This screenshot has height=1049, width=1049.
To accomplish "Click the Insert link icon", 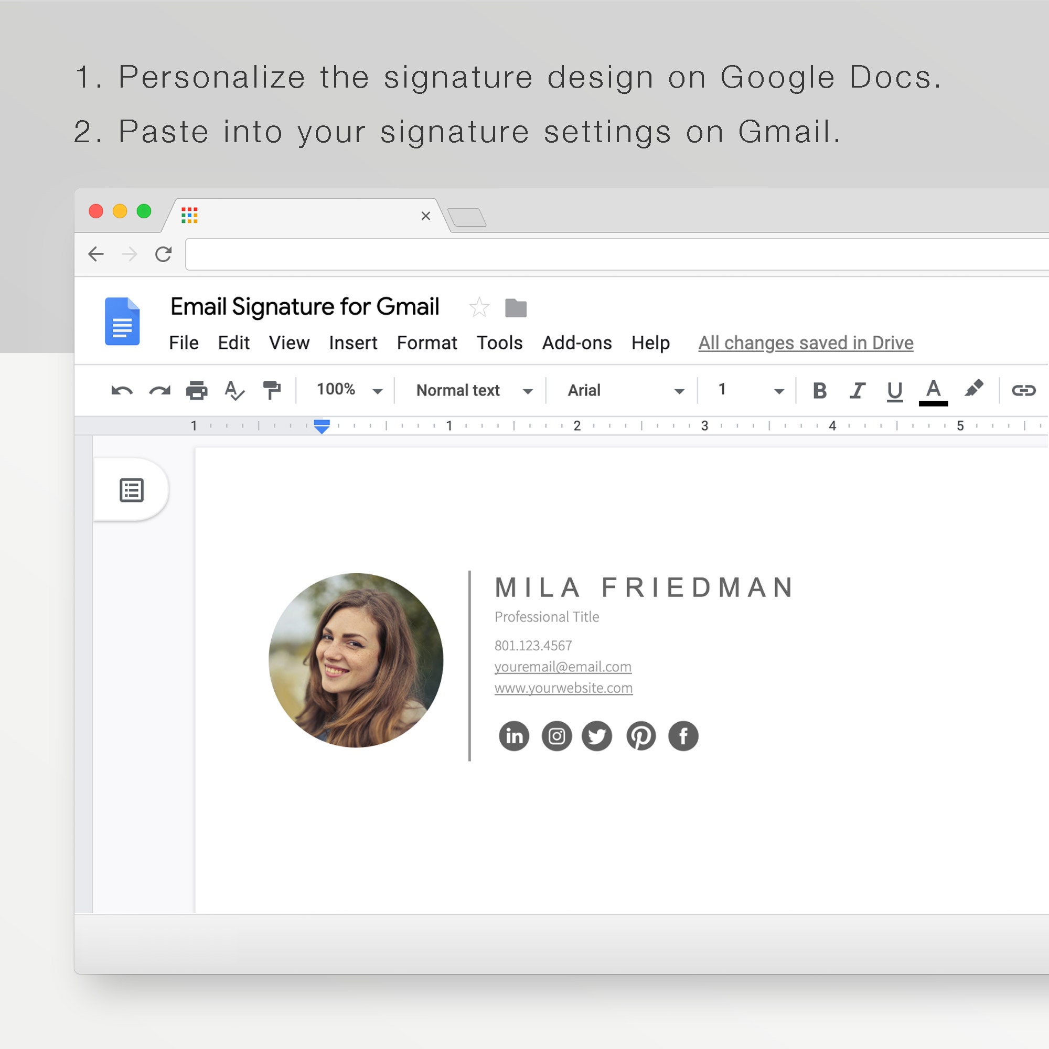I will click(x=1023, y=390).
